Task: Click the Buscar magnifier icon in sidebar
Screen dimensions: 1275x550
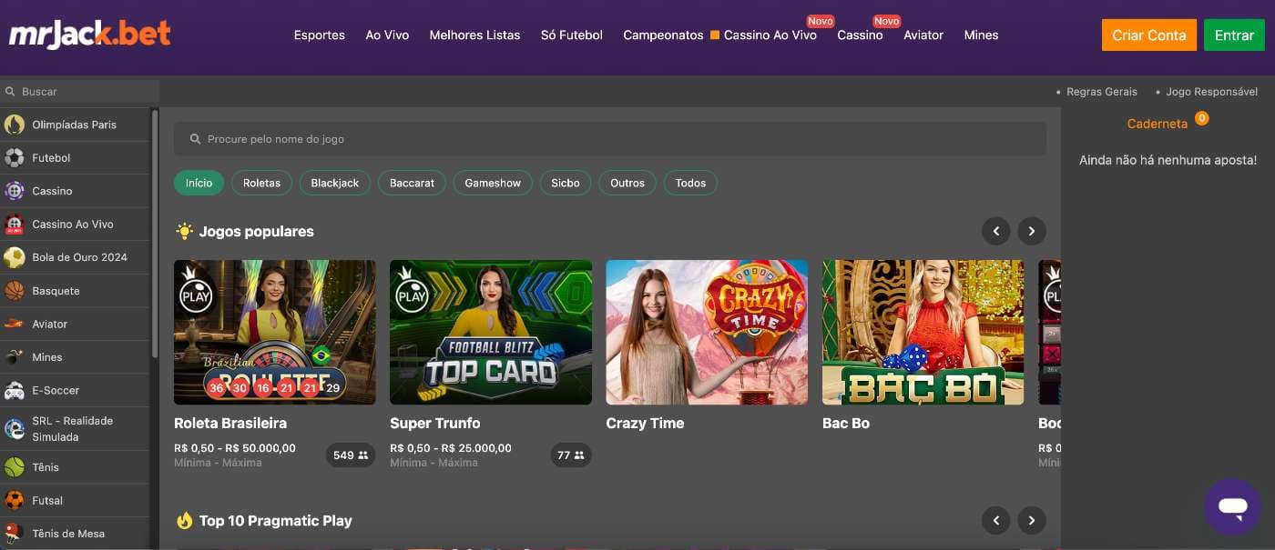Action: pyautogui.click(x=10, y=92)
